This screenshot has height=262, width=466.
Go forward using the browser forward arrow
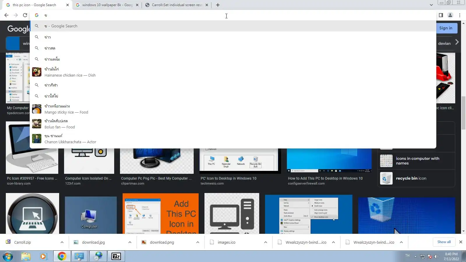click(16, 15)
